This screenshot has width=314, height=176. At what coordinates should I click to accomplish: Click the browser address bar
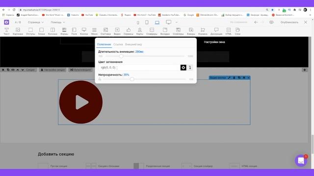tap(142, 10)
